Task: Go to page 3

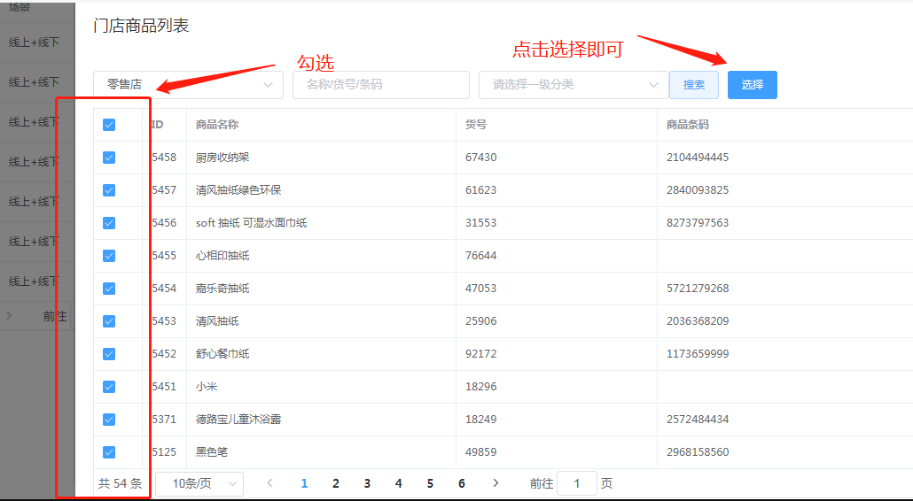Action: [367, 483]
